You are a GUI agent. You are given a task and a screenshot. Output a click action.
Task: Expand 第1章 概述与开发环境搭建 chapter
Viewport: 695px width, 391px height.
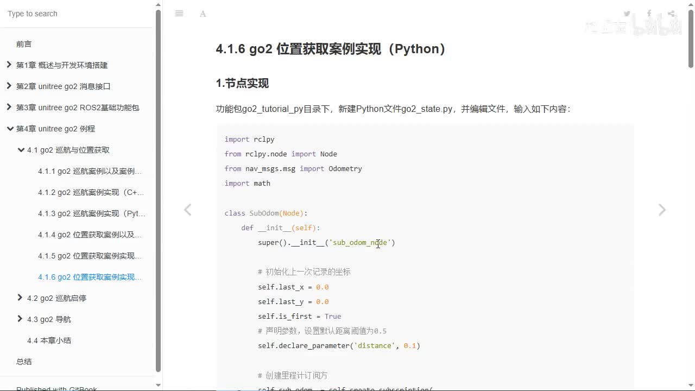9,65
